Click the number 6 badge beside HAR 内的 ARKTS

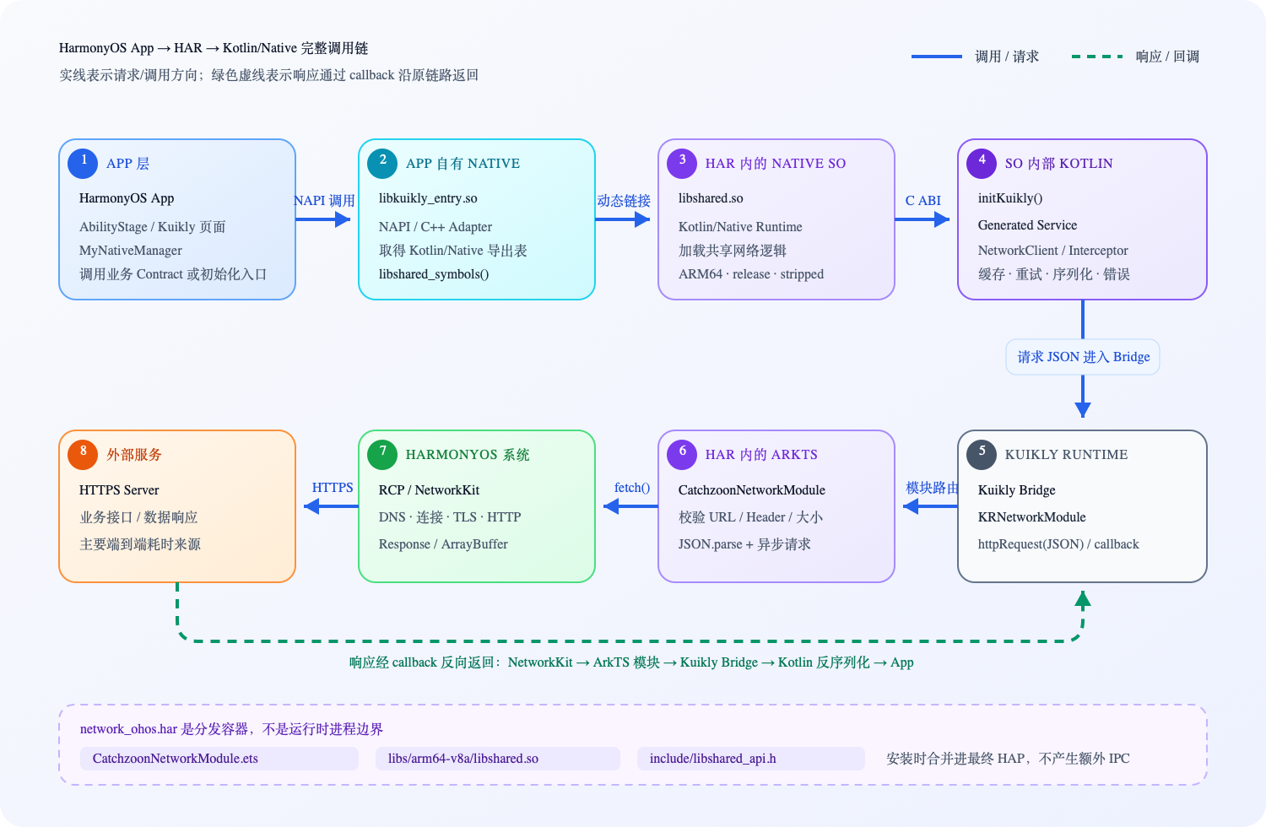(x=682, y=455)
